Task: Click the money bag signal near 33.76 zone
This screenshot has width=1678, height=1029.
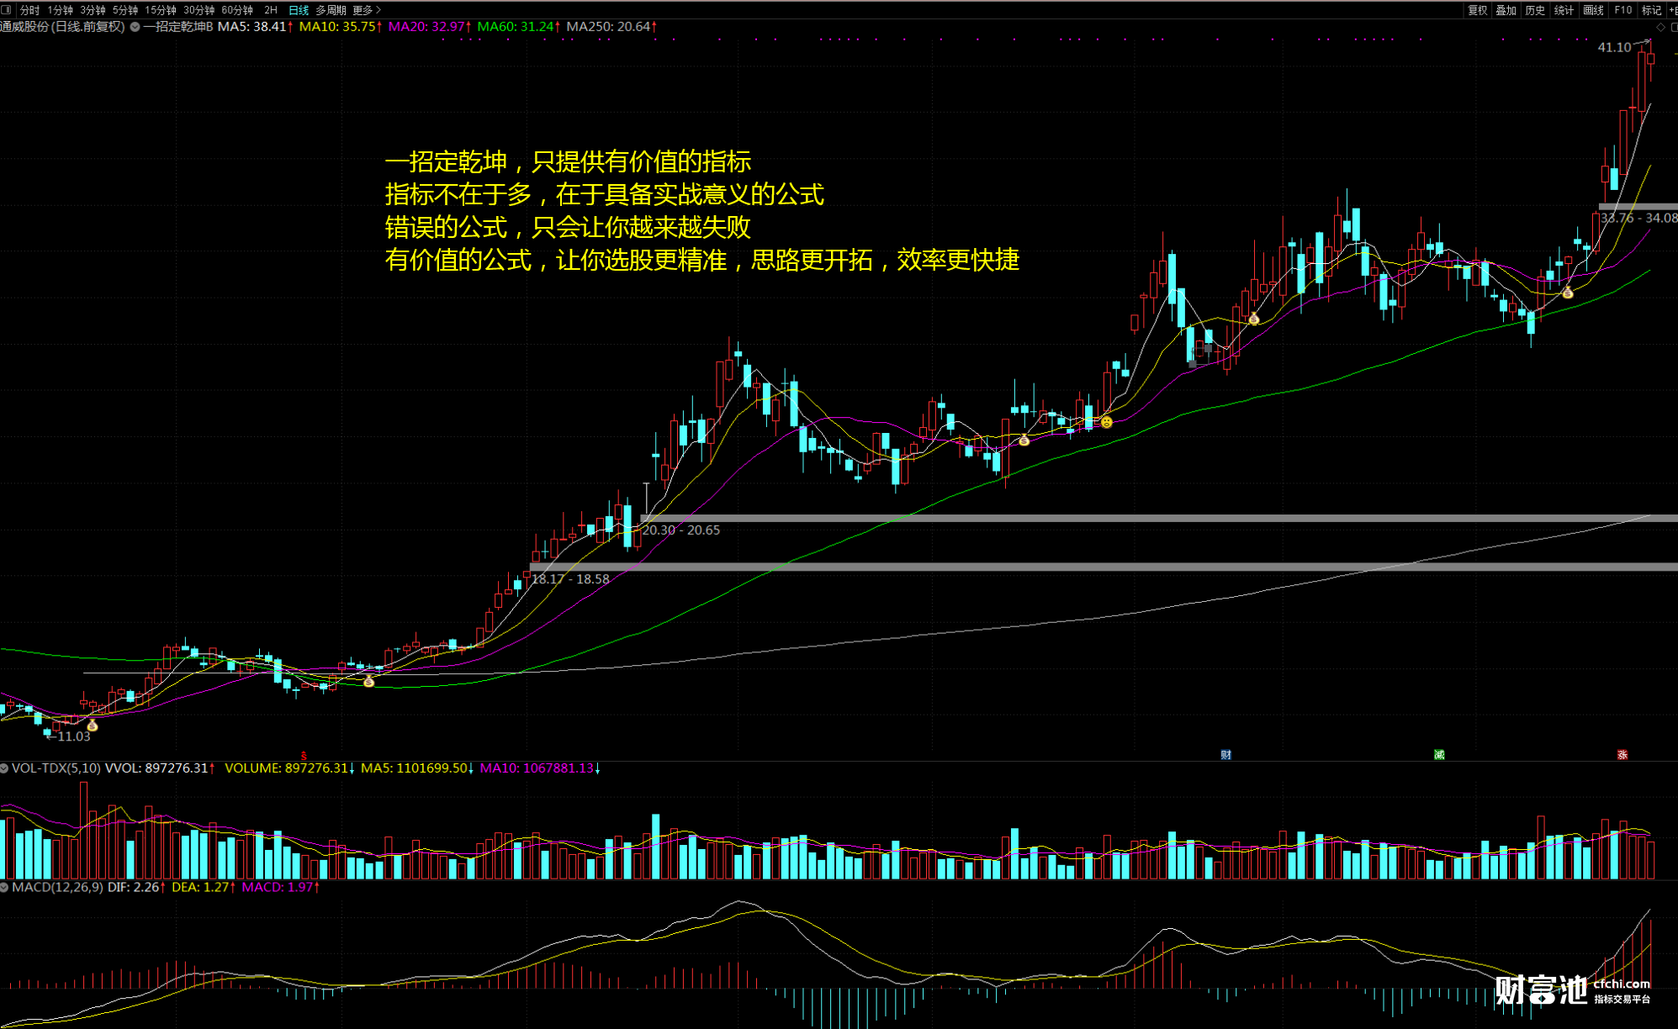Action: click(1567, 293)
